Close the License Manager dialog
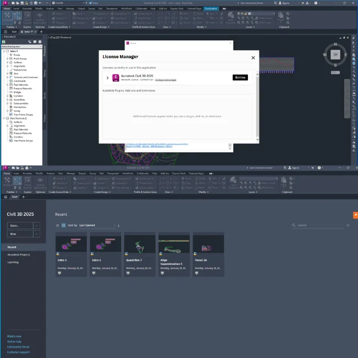The image size is (358, 358). tap(253, 57)
